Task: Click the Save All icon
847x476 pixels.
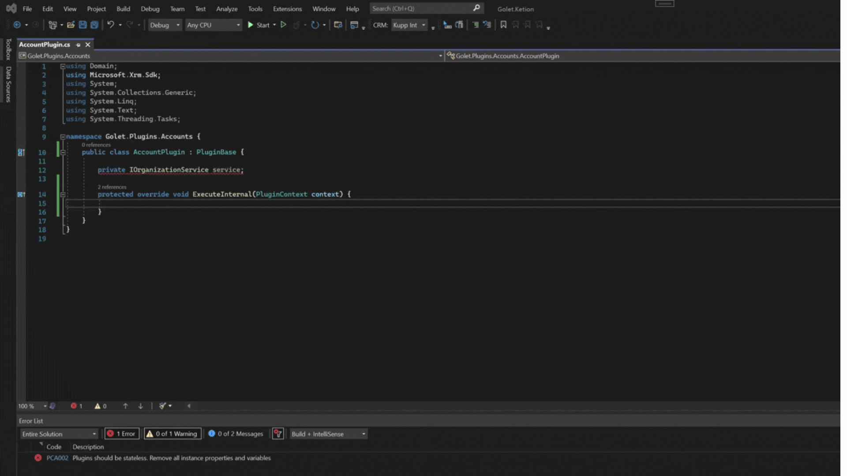Action: point(94,25)
